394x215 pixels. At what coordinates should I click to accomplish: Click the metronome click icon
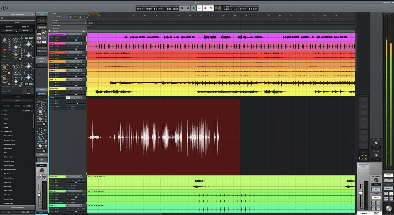click(x=155, y=9)
